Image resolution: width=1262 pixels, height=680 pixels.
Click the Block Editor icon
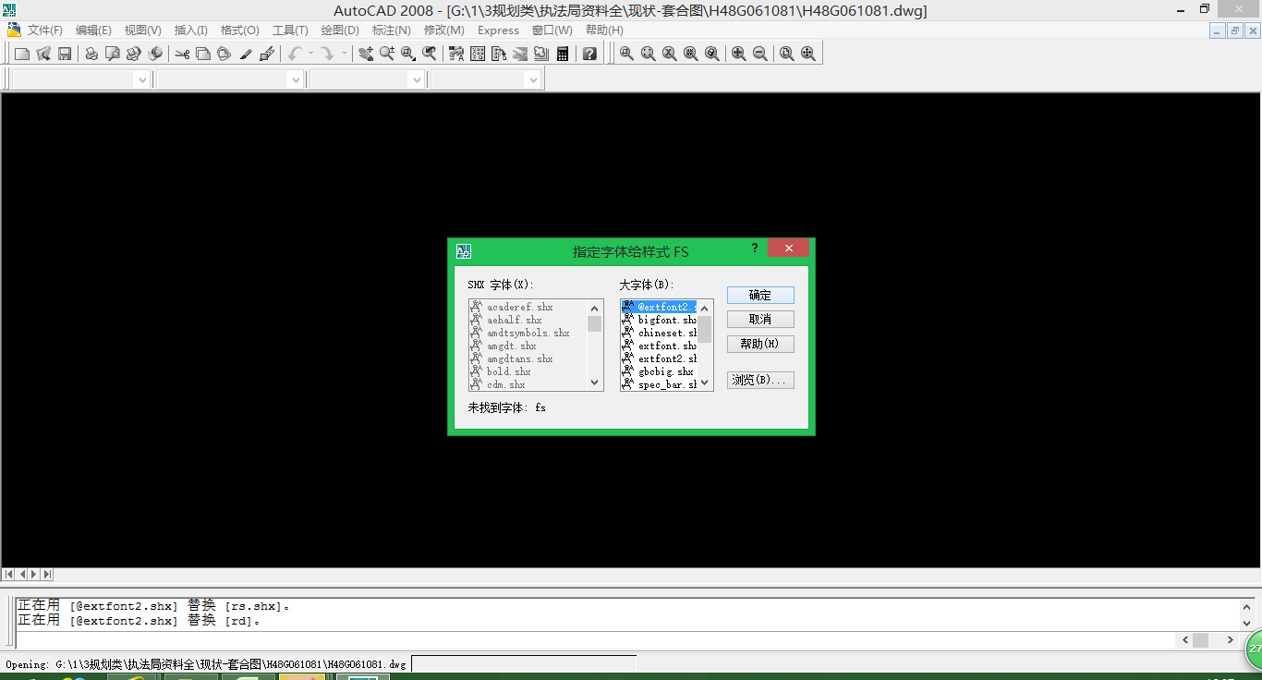click(x=267, y=54)
